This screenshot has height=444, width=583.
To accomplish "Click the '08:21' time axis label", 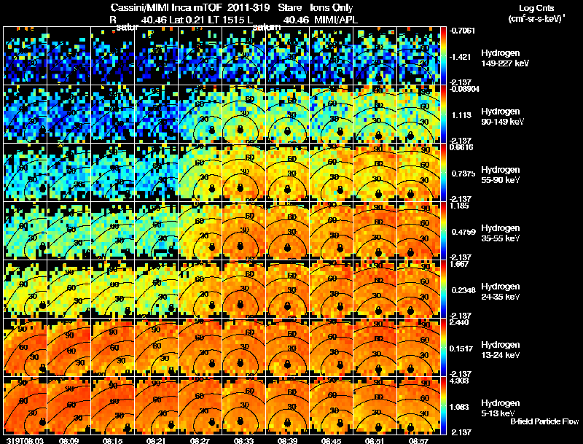I will [x=156, y=440].
